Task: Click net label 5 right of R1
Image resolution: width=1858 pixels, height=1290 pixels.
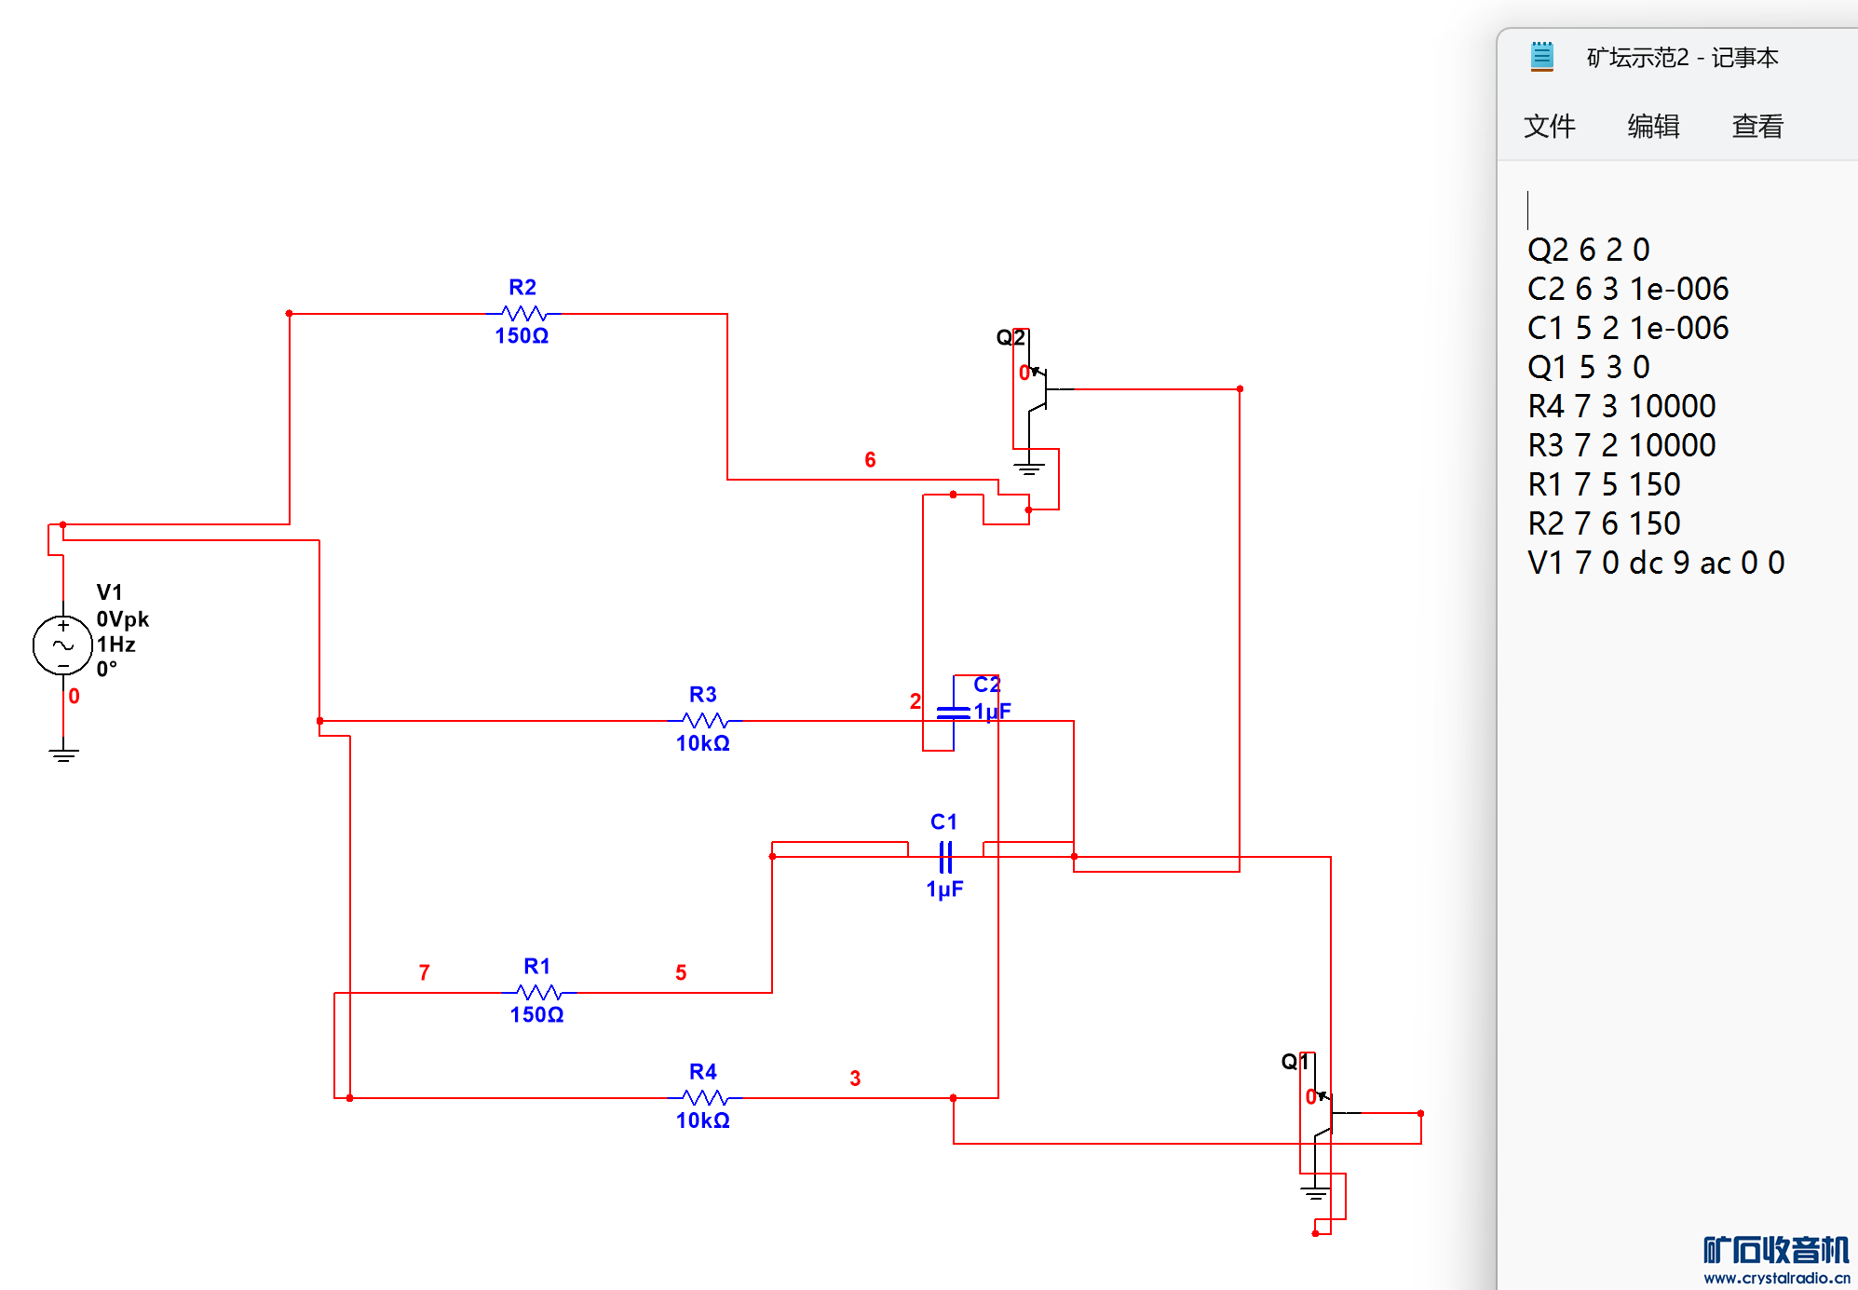Action: [x=681, y=972]
